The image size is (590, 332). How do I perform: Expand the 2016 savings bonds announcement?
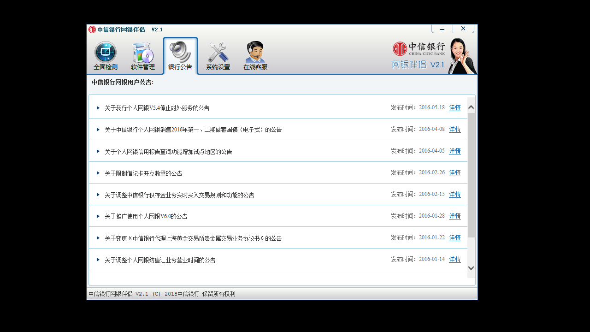98,129
